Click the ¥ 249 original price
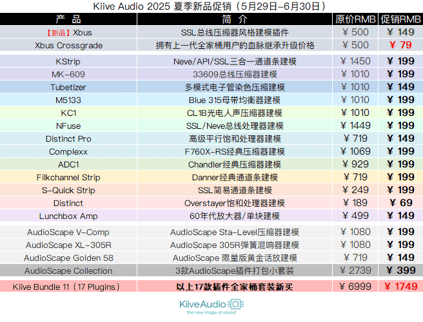Image resolution: width=423 pixels, height=322 pixels. click(355, 190)
